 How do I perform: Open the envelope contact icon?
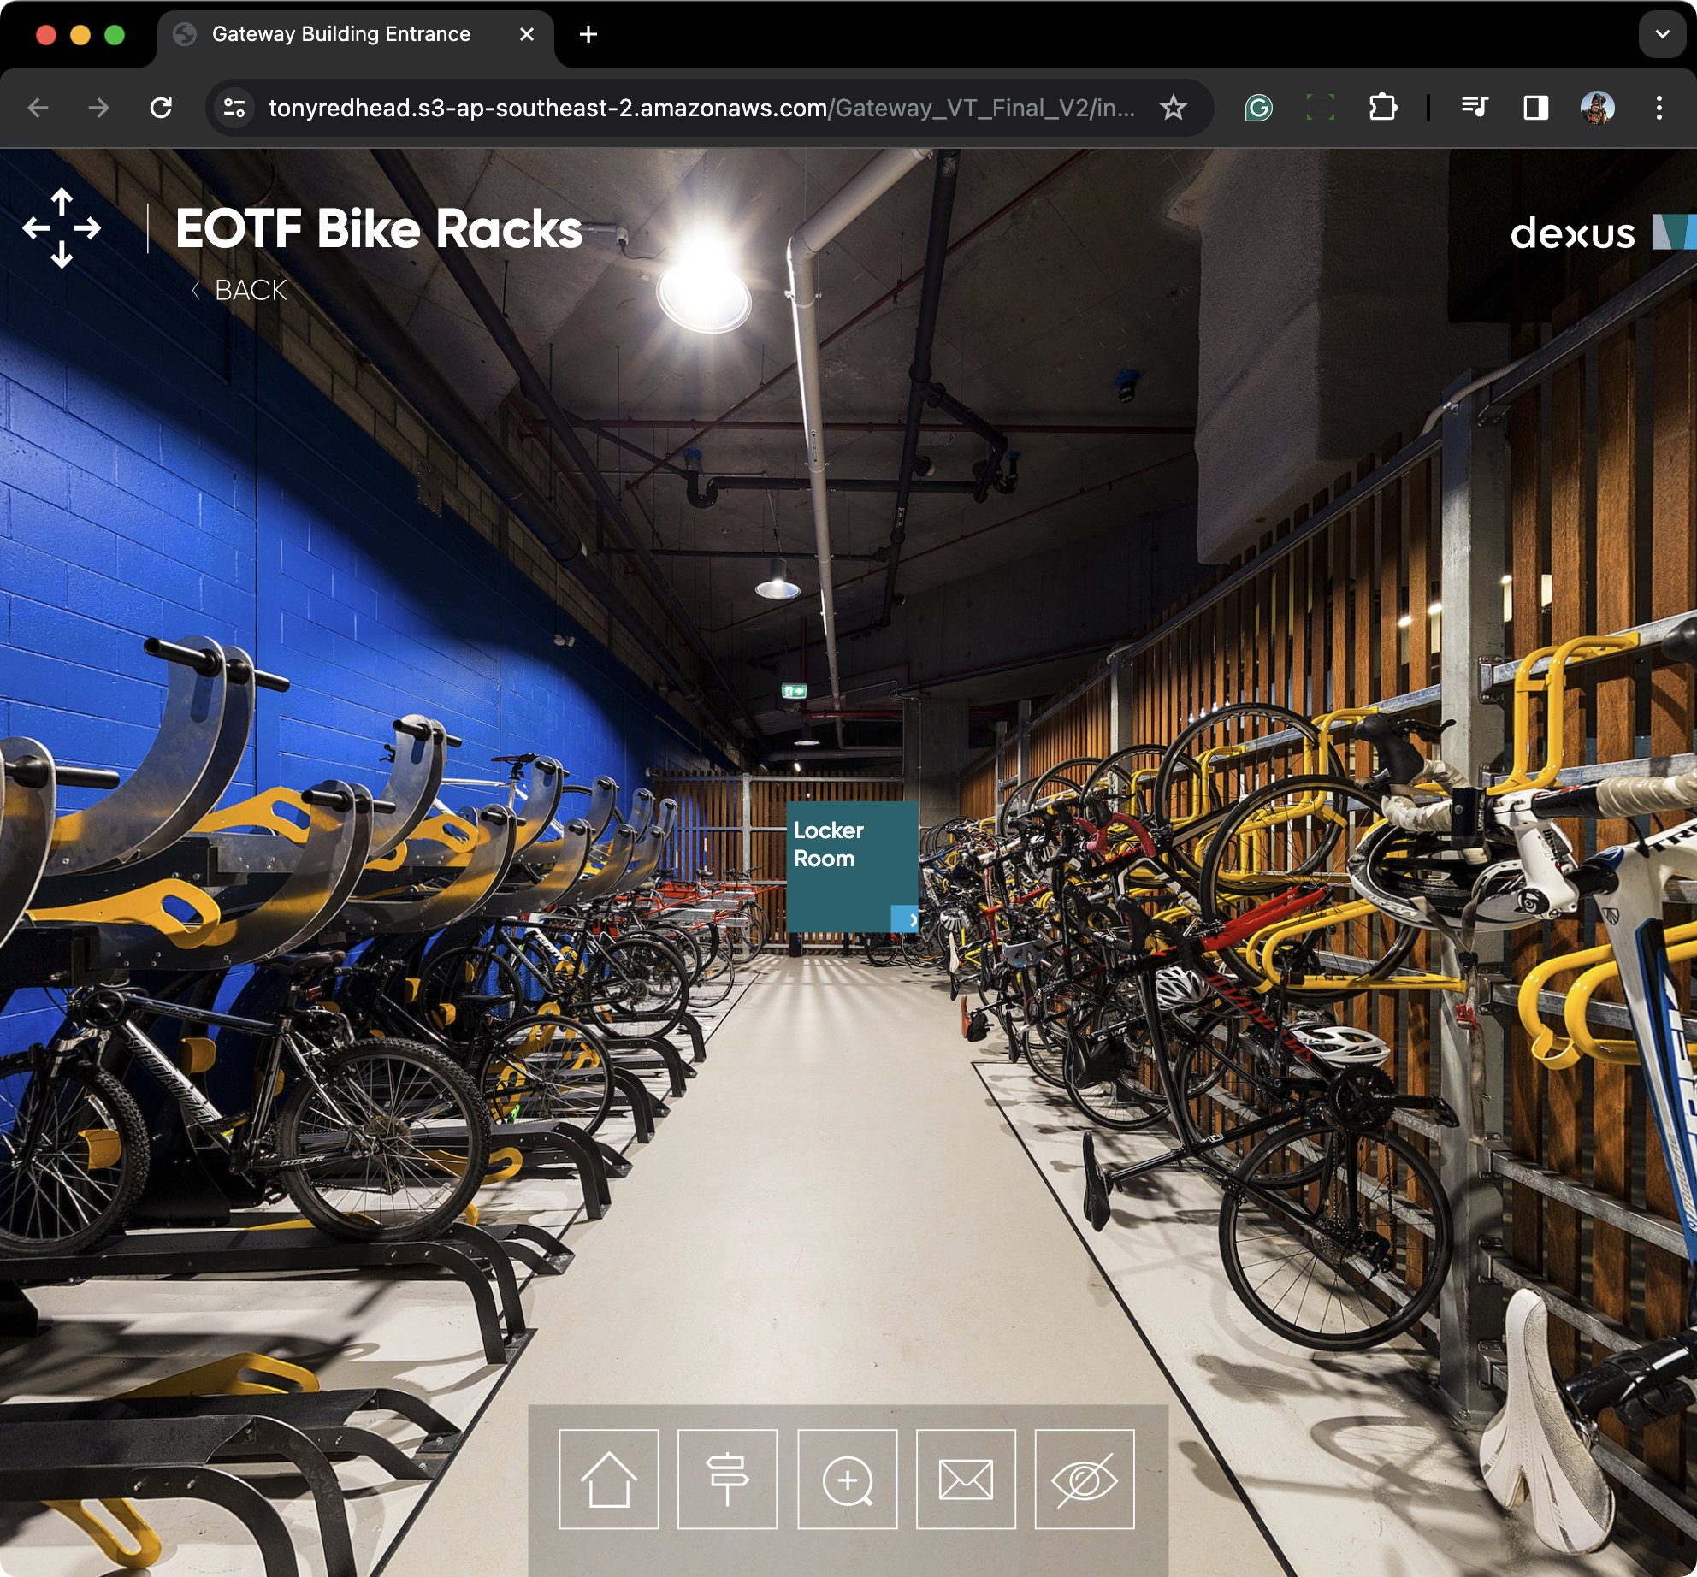pos(966,1479)
